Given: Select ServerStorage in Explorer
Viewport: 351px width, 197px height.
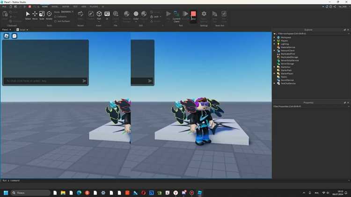Looking at the screenshot, I should click(287, 64).
